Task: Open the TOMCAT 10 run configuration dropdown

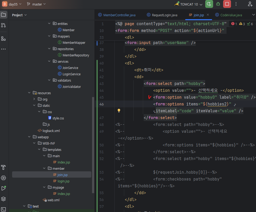Action: click(189, 4)
